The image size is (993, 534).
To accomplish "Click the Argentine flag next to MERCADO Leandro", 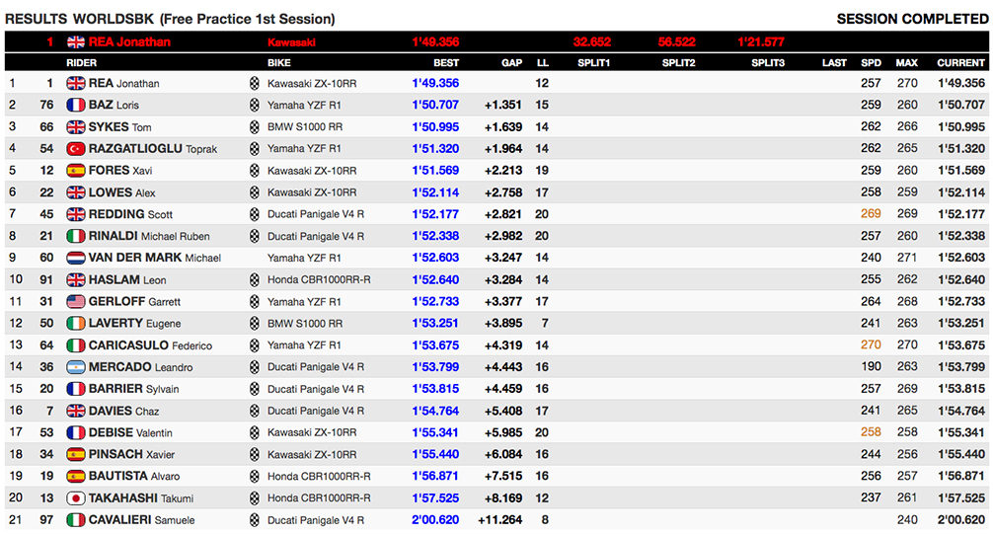I will pos(76,367).
